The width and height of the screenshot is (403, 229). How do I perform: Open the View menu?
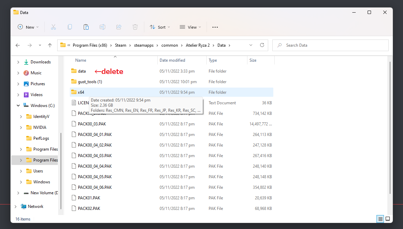pos(190,27)
